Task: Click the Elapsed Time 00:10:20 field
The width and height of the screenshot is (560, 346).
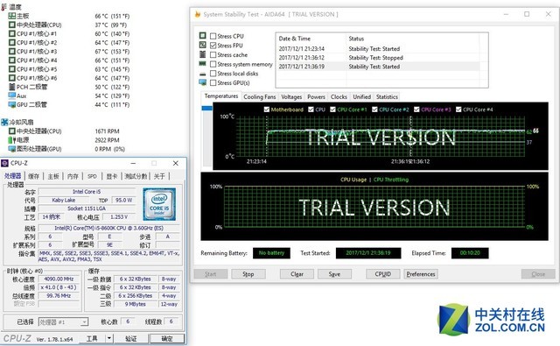Action: point(470,253)
